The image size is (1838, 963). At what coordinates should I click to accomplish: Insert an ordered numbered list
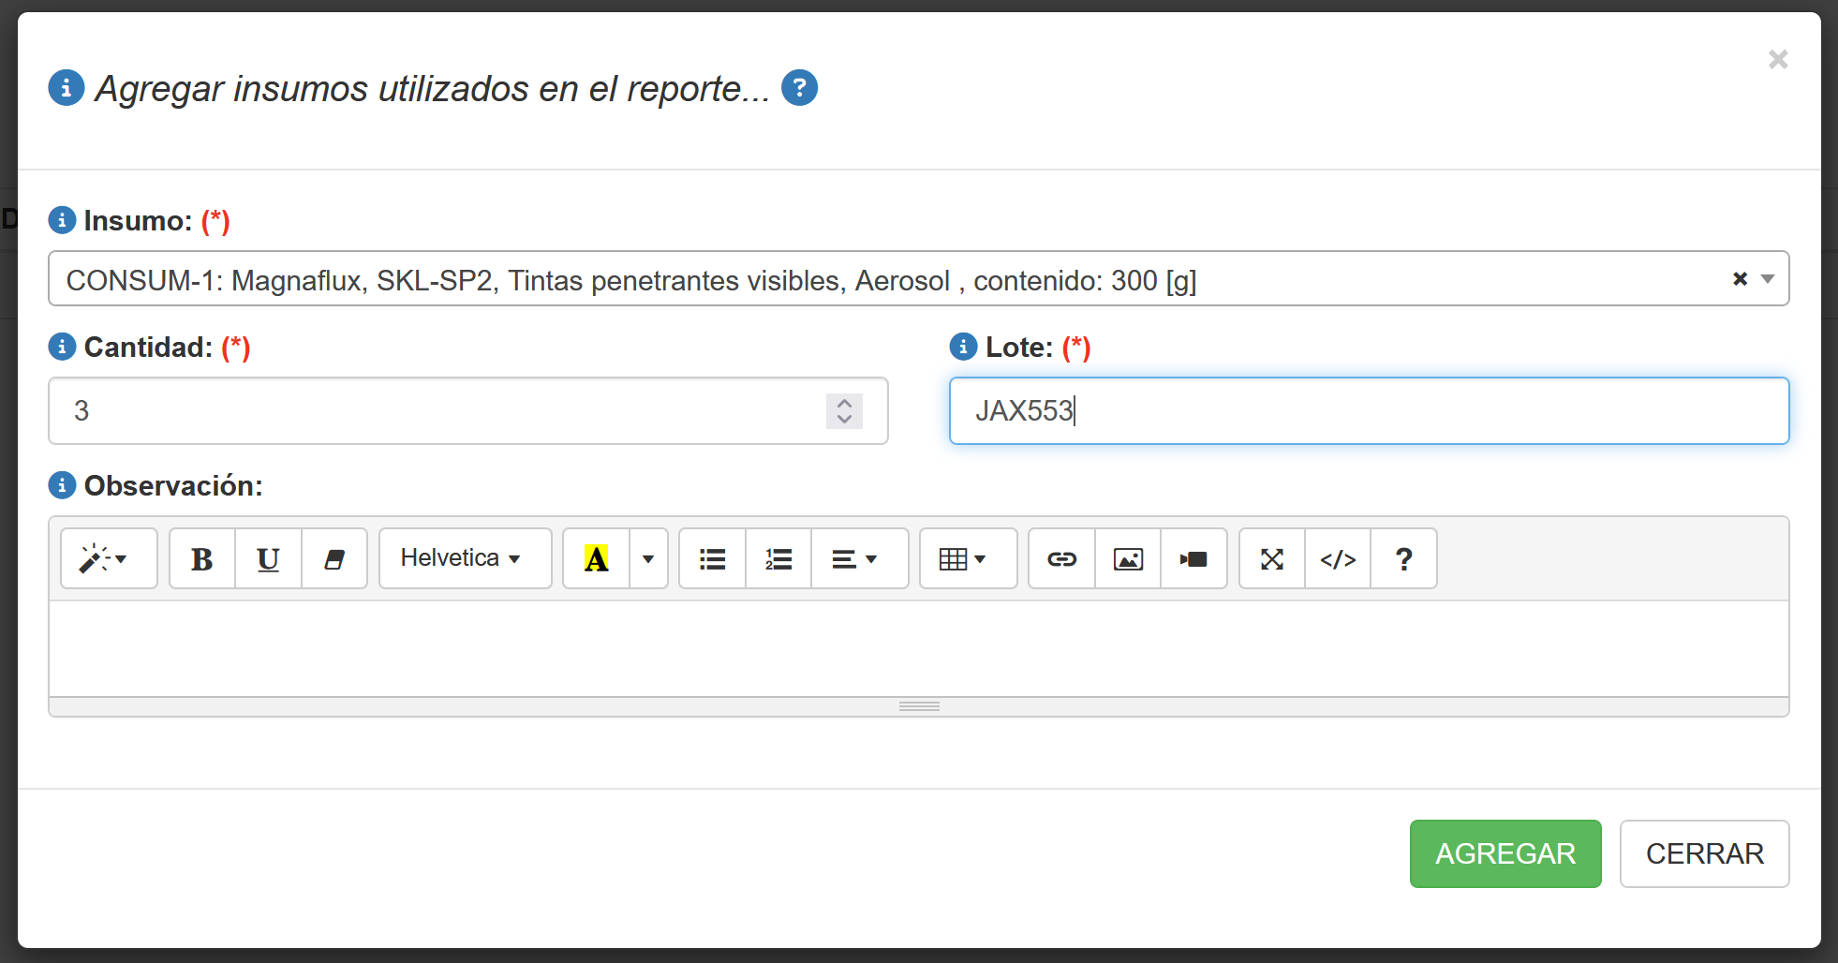pos(778,559)
